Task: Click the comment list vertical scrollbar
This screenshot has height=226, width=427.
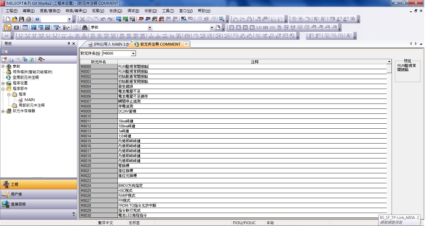Action: (389, 140)
